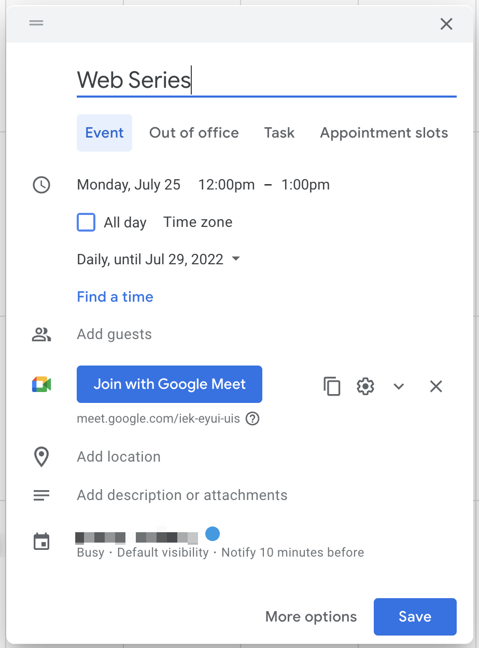Open More options
Viewport: 479px width, 648px height.
pos(311,617)
